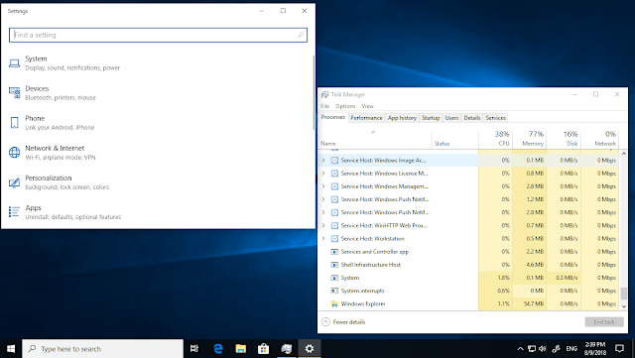Open Devices settings icon
635x358 pixels.
tap(14, 93)
